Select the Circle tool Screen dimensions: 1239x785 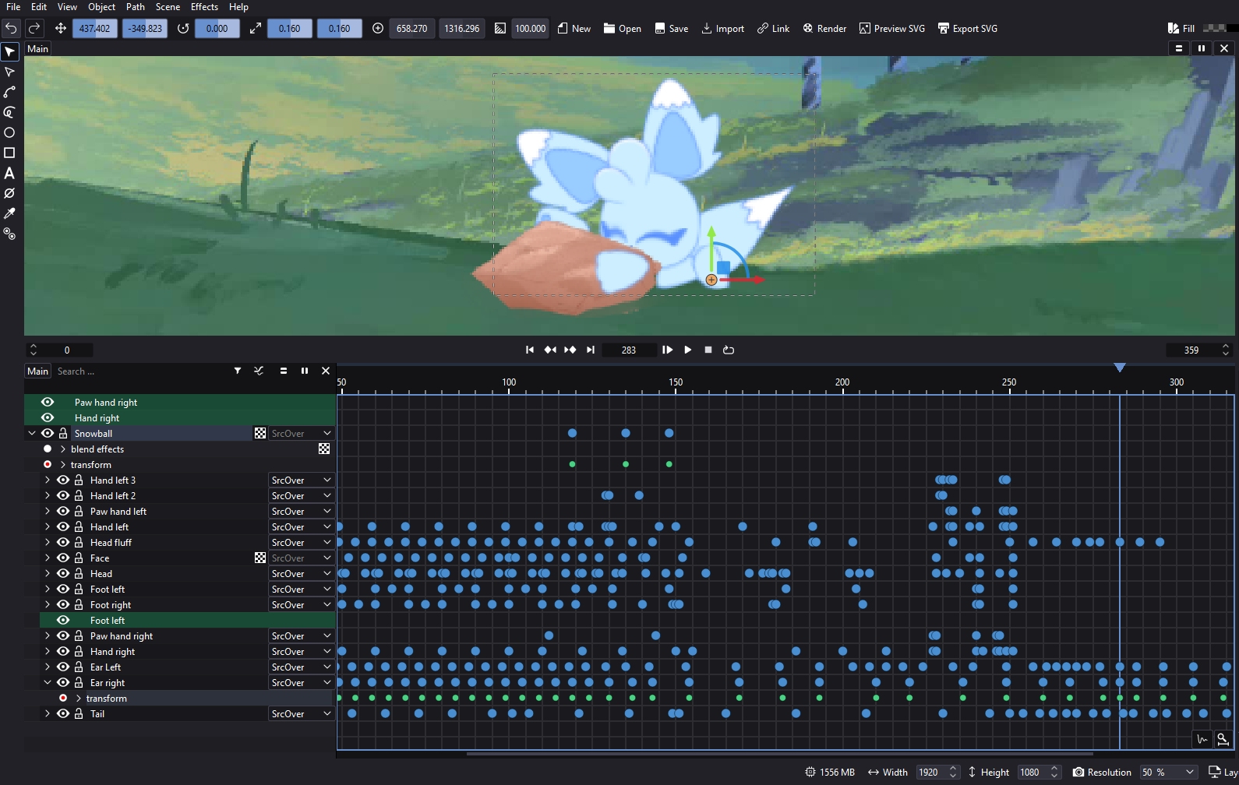tap(9, 132)
